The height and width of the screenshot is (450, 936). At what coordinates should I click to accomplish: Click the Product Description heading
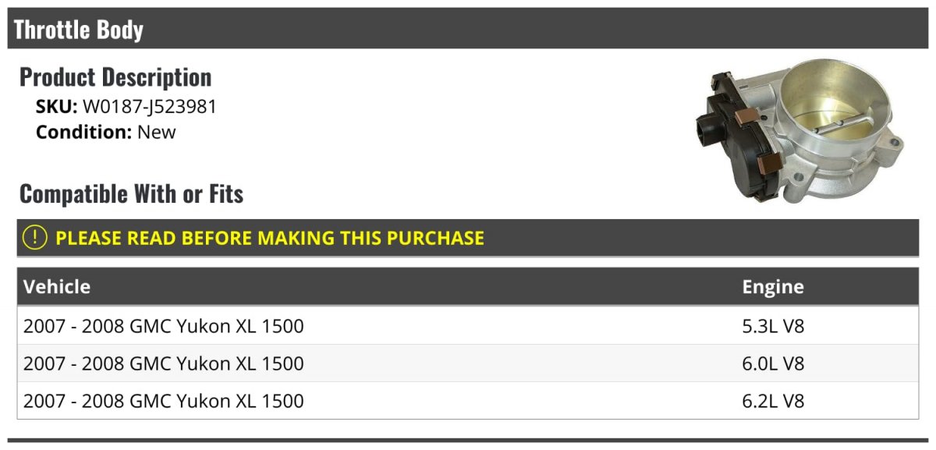(115, 77)
